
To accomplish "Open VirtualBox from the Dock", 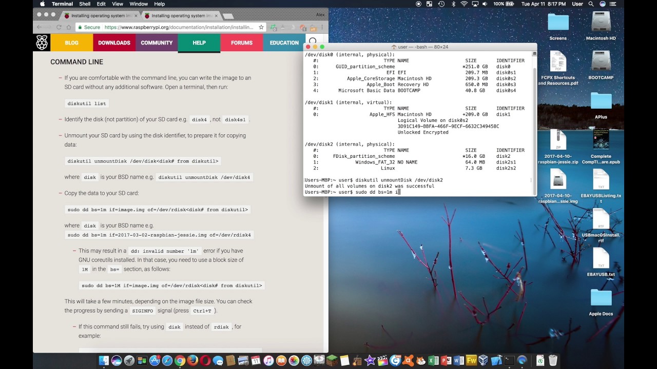I will [x=484, y=360].
